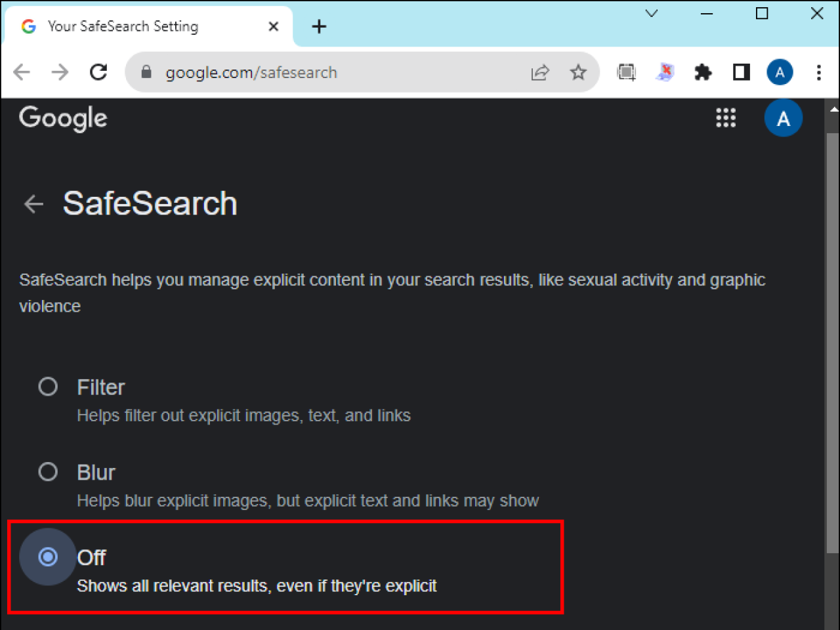Go back using the SafeSearch page arrow

pos(32,203)
